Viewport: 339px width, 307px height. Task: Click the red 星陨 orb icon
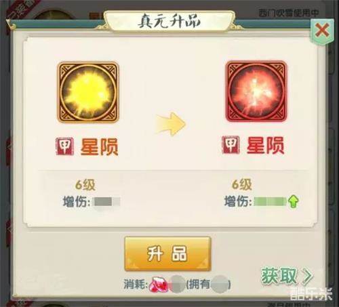tap(256, 91)
